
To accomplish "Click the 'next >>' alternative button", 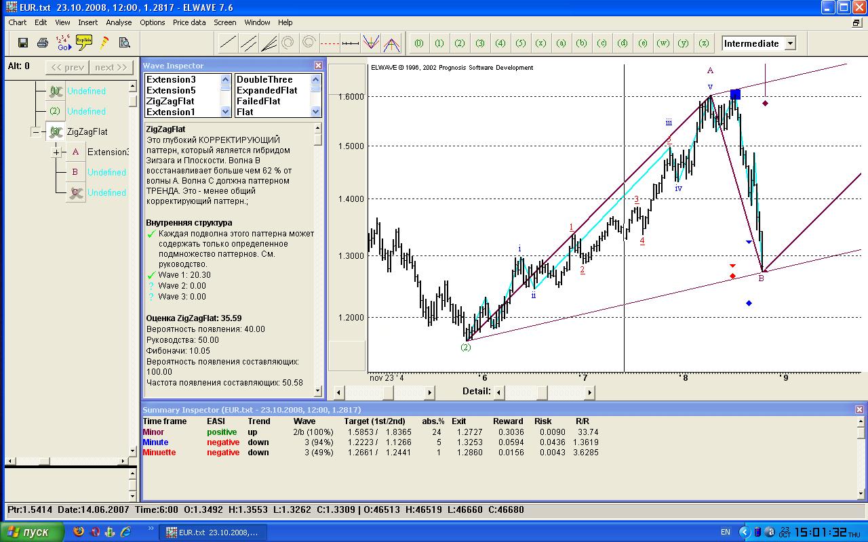I will coord(111,67).
